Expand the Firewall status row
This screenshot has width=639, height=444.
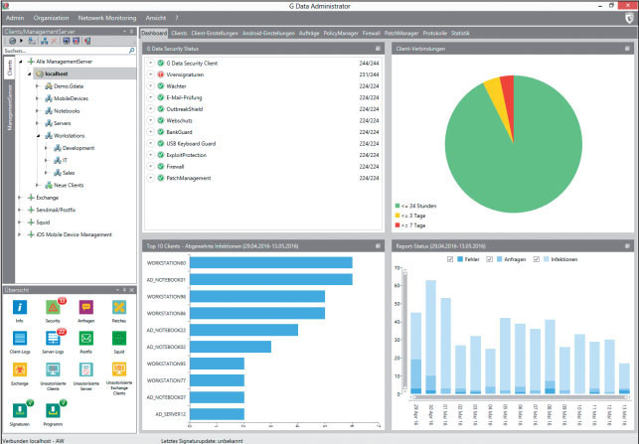point(150,167)
